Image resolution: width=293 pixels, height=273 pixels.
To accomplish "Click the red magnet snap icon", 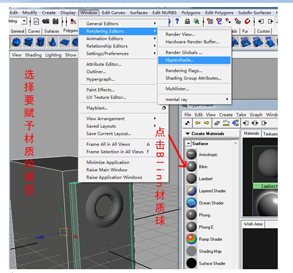I will (x=247, y=21).
